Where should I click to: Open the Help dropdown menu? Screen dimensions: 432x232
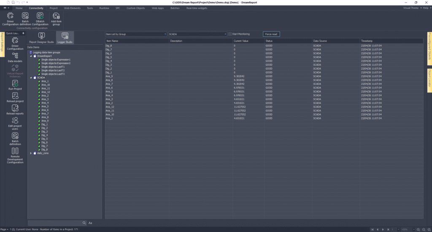coord(427,8)
